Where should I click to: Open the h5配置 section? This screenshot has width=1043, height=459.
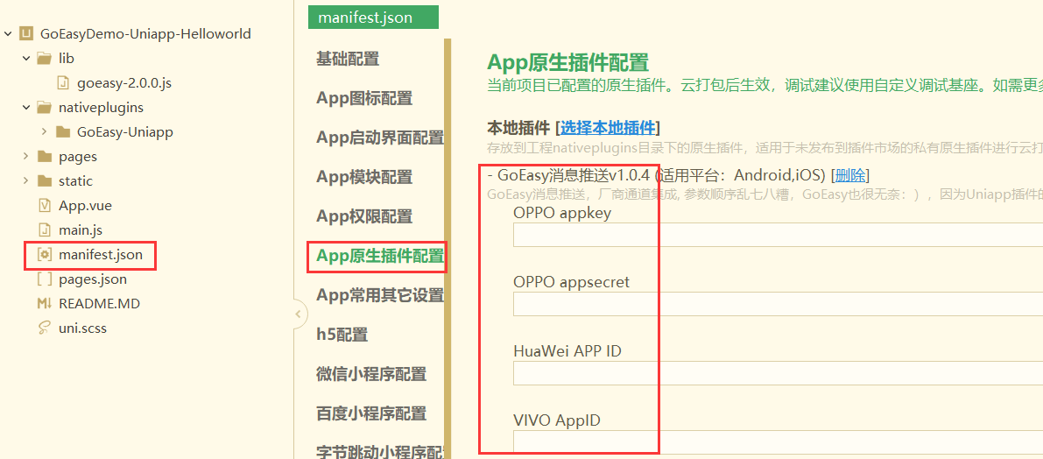coord(342,334)
